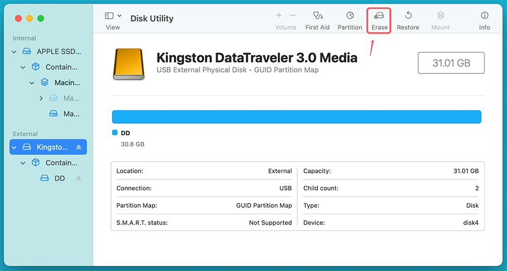Click the green zoom window button

41,18
